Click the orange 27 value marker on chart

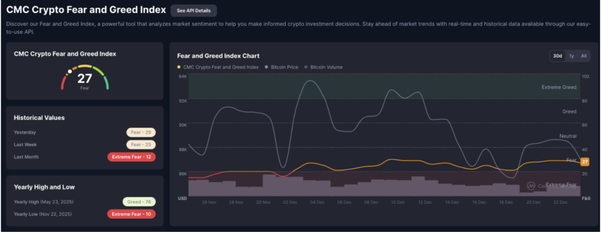pyautogui.click(x=585, y=162)
